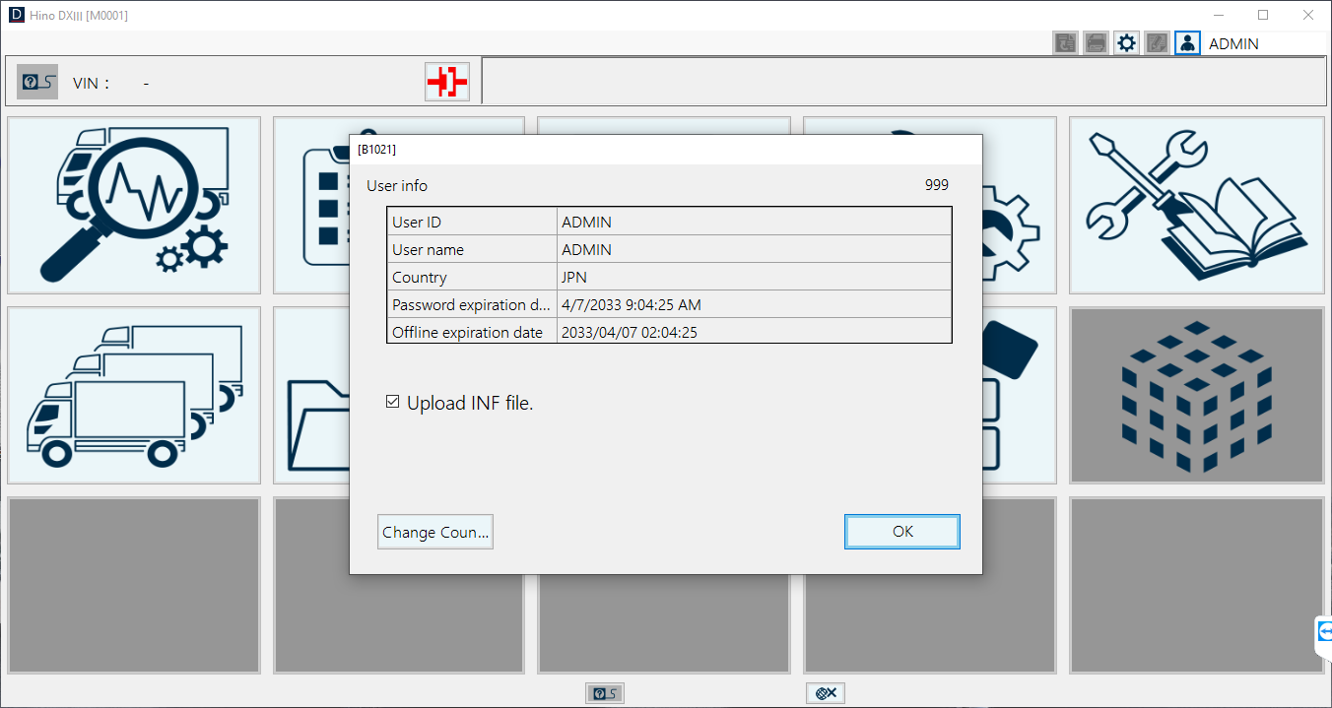Click the red connect vehicle icon

pyautogui.click(x=447, y=82)
